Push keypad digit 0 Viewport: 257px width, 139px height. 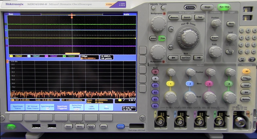click(241, 52)
